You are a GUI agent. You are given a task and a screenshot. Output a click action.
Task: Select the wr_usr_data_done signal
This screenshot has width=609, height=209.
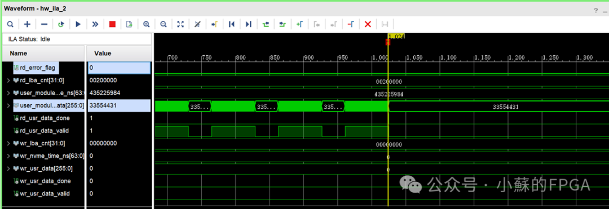(x=45, y=181)
